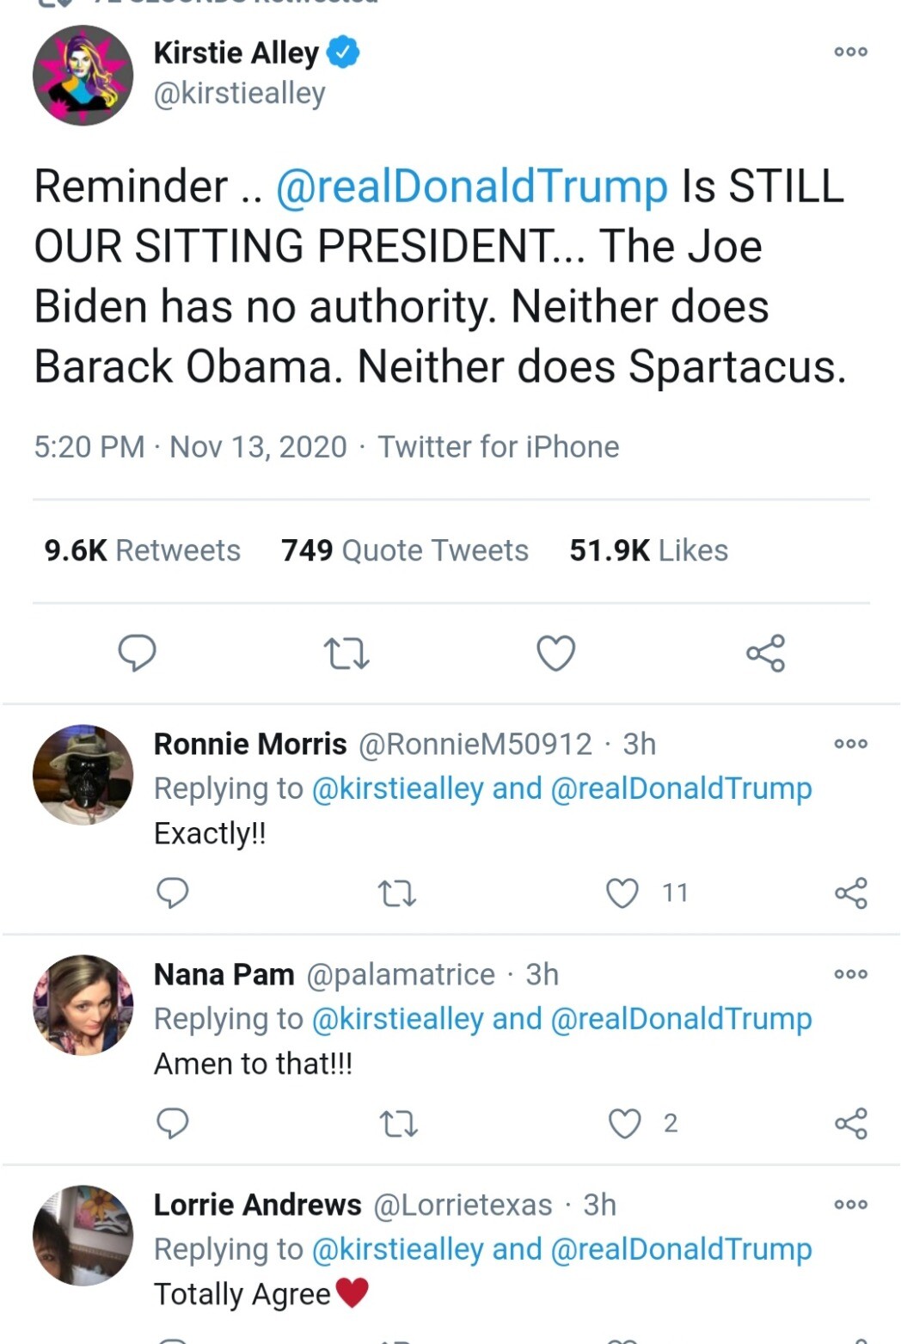
Task: Share Ronnie Morris's reply
Action: coord(851,893)
